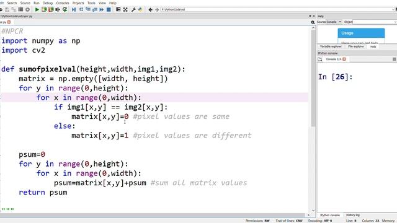Click the Permissions RW status entry

(x=257, y=221)
